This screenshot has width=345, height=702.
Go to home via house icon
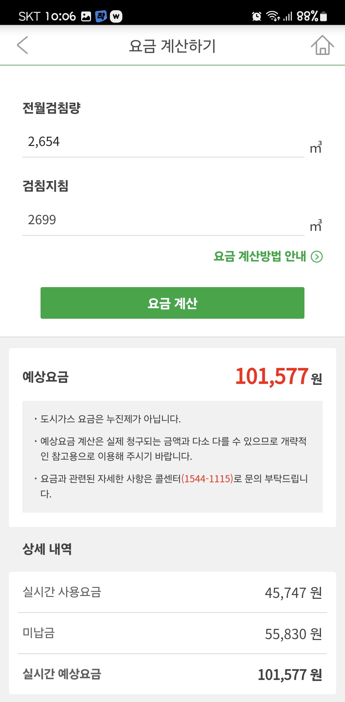pyautogui.click(x=322, y=45)
